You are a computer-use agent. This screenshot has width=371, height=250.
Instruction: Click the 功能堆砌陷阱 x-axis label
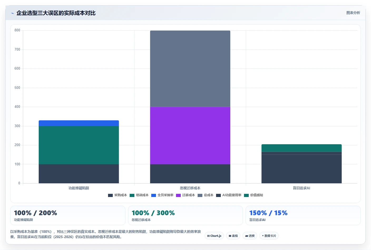point(79,188)
